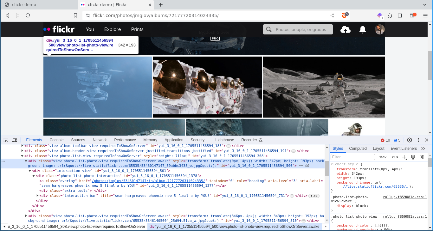Click the Styles filter input
Image resolution: width=433 pixels, height=231 pixels.
[353, 157]
